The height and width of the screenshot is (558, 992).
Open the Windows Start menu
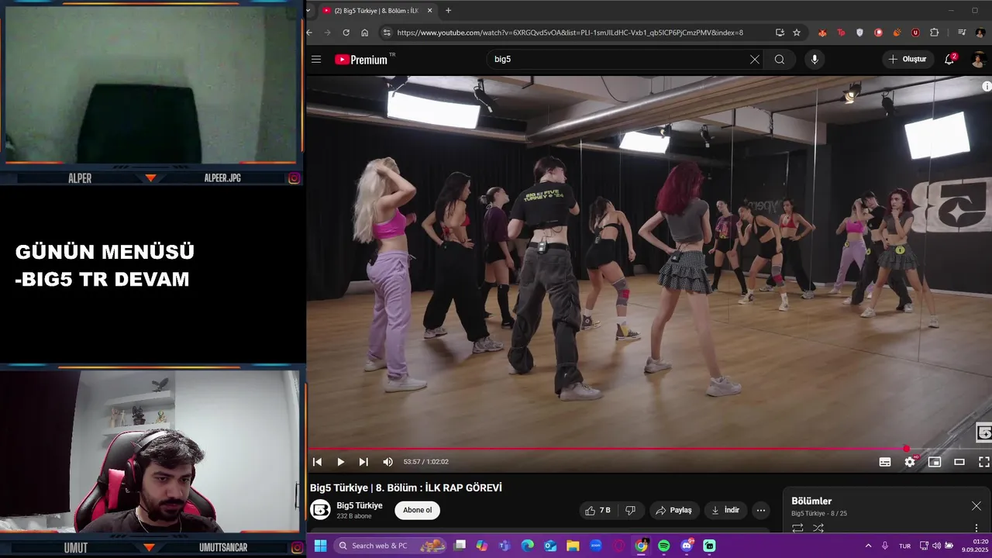click(320, 546)
